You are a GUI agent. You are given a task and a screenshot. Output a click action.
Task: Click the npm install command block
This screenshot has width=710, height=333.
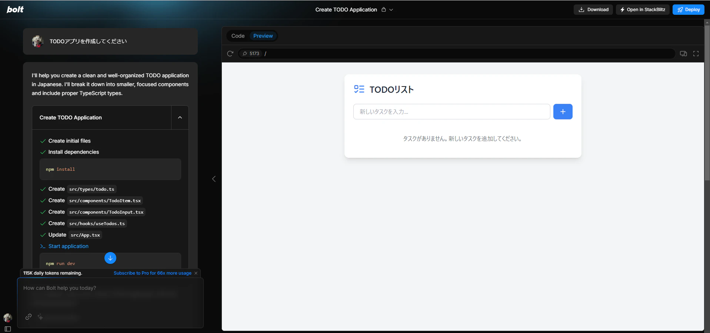point(110,169)
